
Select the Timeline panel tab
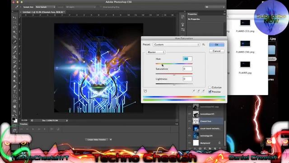[x=23, y=124]
